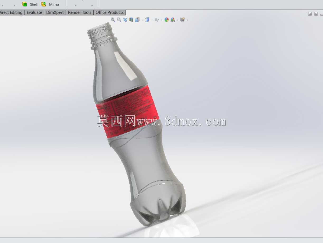Open the View Orientation dropdown arrow
Screen dimensions: 323x243
142,20
